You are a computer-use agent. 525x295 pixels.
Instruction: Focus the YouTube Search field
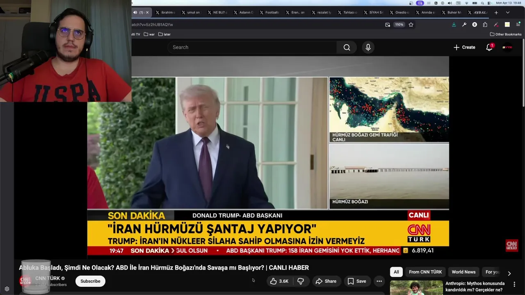click(252, 48)
